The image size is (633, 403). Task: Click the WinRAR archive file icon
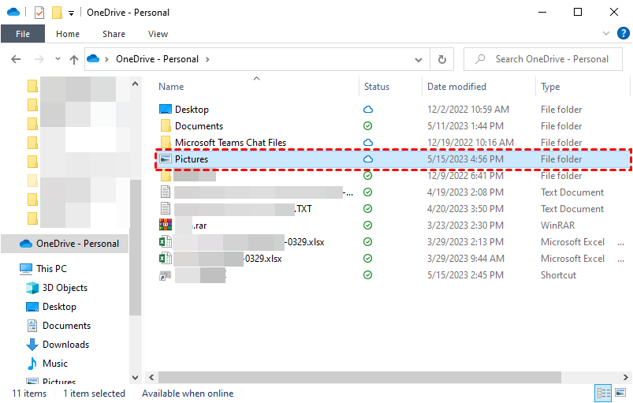[166, 226]
